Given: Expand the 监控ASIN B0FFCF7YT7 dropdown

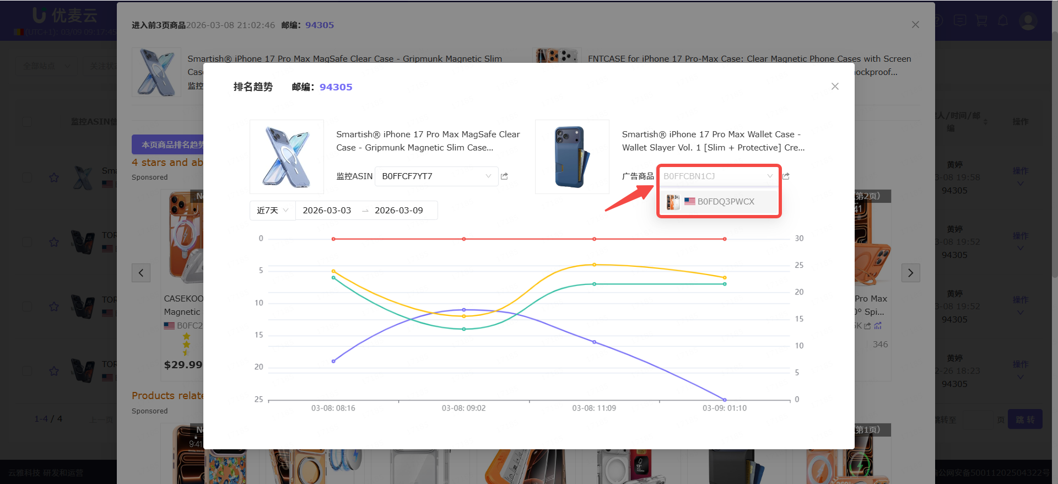Looking at the screenshot, I should coord(436,176).
